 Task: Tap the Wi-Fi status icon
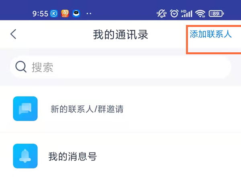tap(200, 13)
